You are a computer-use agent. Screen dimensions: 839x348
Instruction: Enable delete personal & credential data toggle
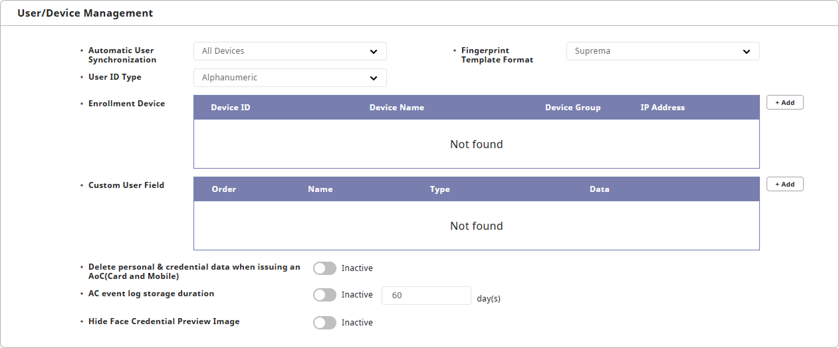(324, 268)
